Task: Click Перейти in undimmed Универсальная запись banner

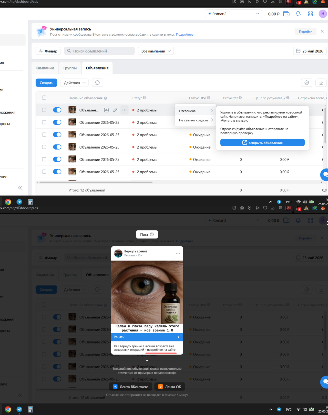Action: pos(305,32)
